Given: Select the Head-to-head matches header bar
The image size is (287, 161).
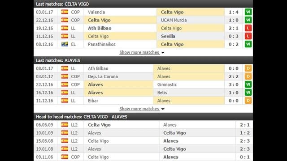Looking at the screenshot, I should 143,117.
